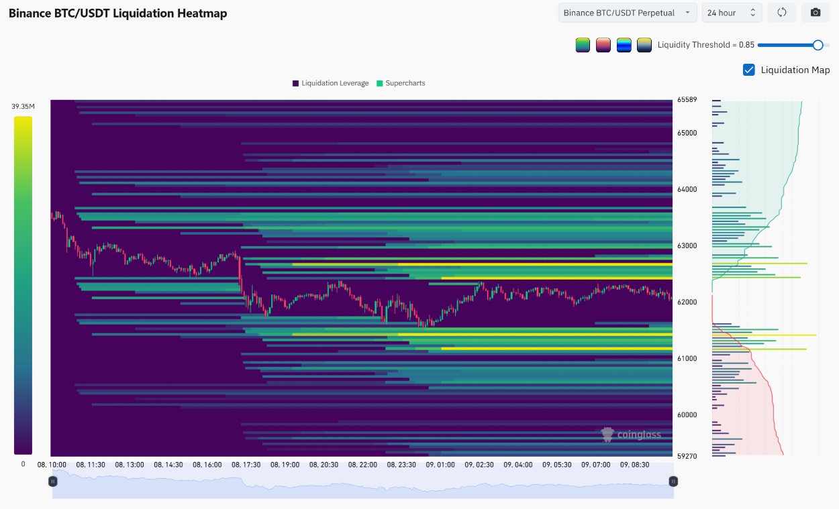Image resolution: width=839 pixels, height=509 pixels.
Task: Select the yellow-dark color scheme swatch
Action: pos(644,45)
